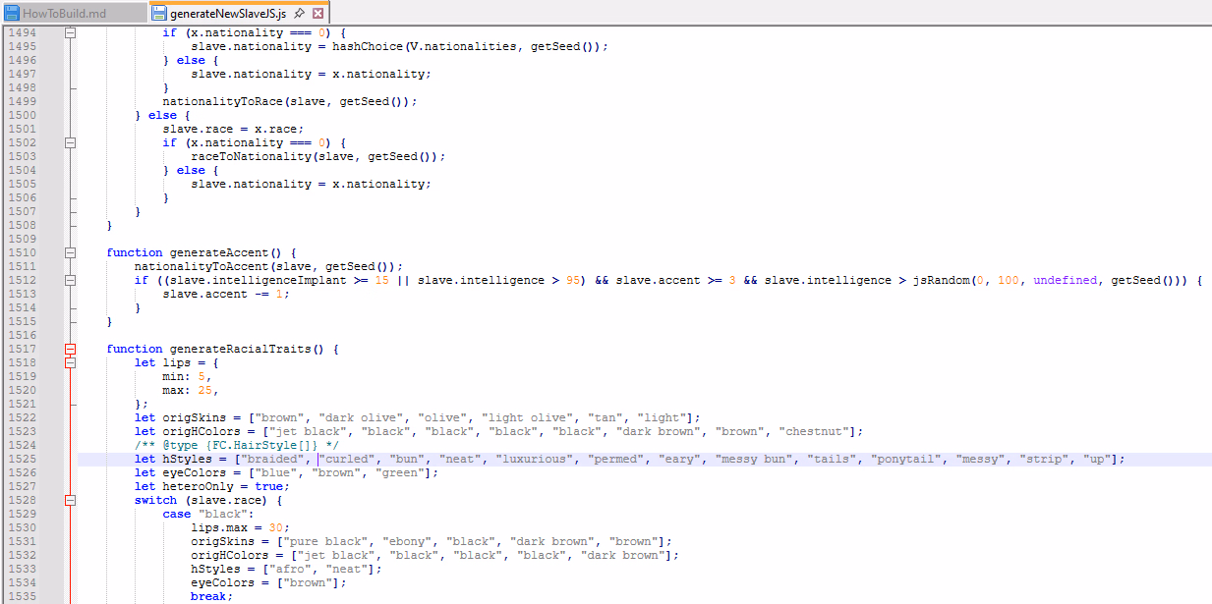1212x604 pixels.
Task: Click the save icon on HowToBuild.md tab
Action: 12,14
